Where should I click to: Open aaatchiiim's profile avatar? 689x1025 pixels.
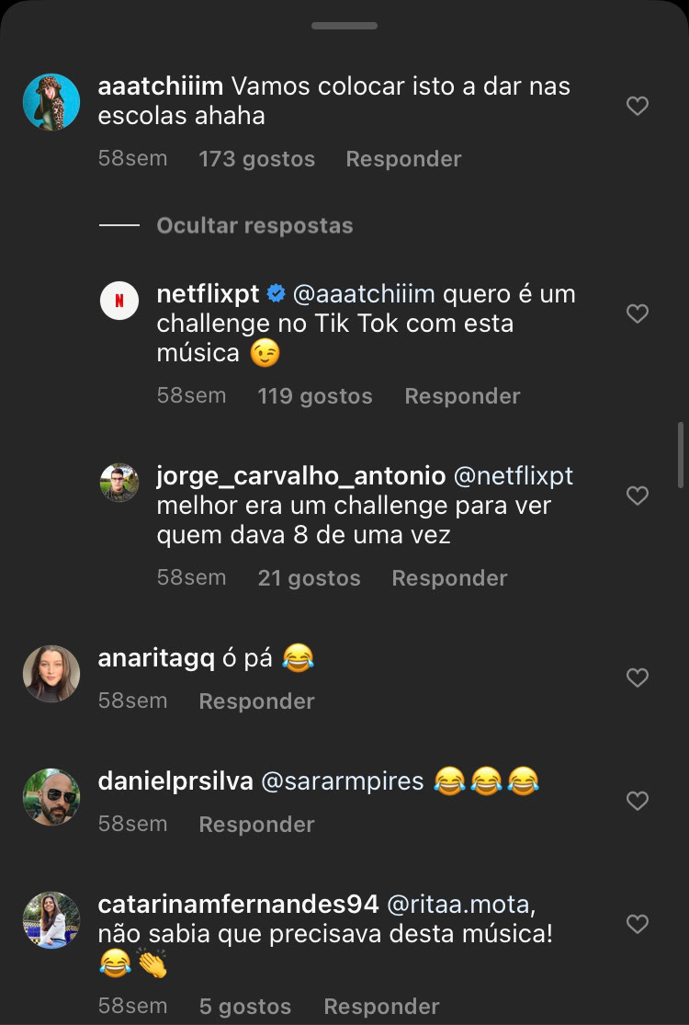point(51,102)
